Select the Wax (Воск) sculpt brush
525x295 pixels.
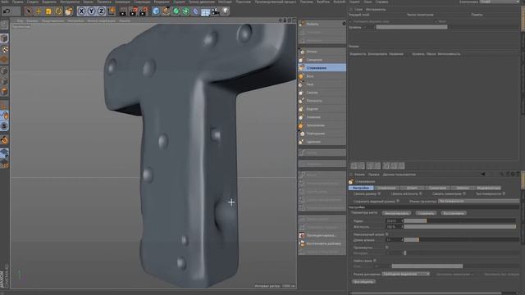coord(322,76)
